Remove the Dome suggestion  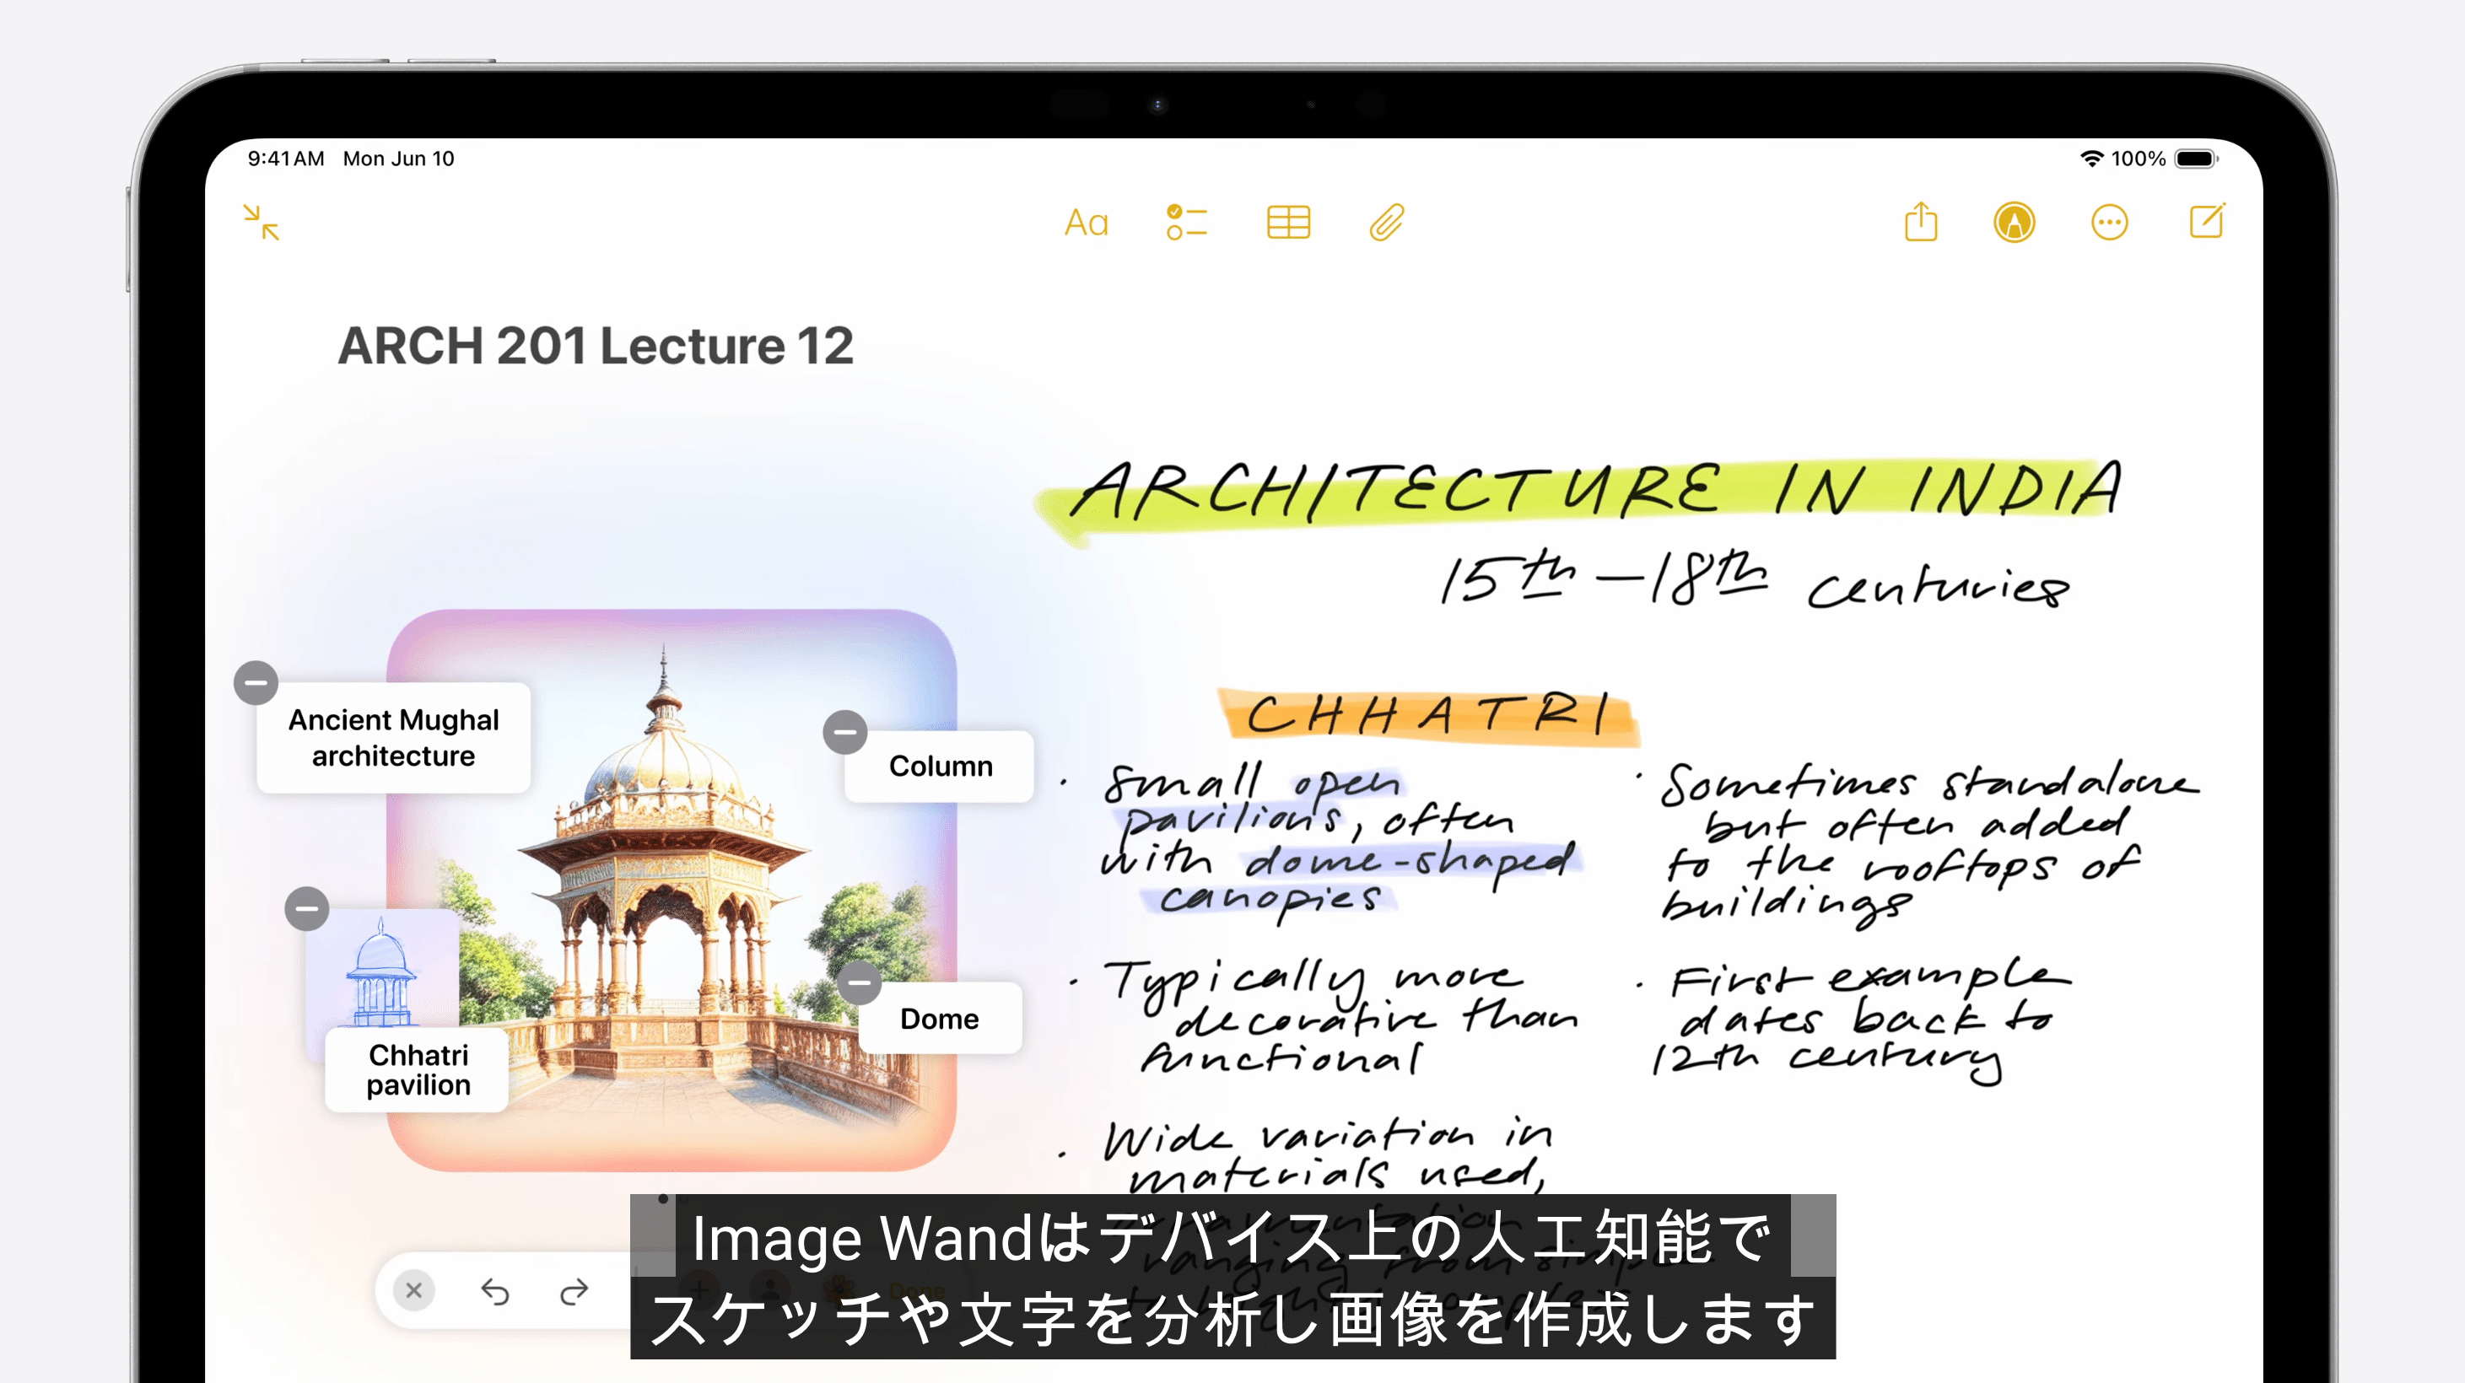[860, 982]
